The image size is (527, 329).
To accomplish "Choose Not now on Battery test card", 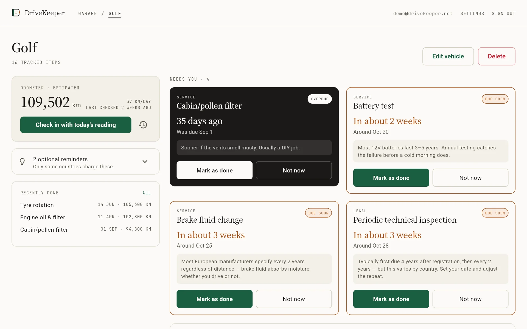I will (x=470, y=178).
